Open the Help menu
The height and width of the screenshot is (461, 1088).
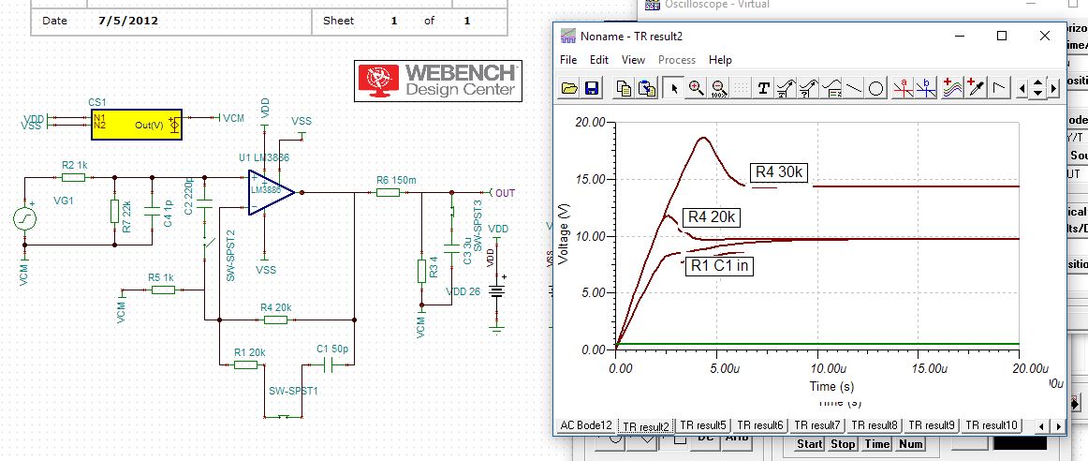coord(720,60)
